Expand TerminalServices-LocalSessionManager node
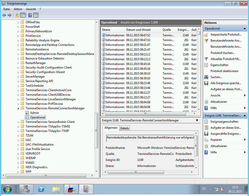The width and height of the screenshot is (249, 196). 18,100
